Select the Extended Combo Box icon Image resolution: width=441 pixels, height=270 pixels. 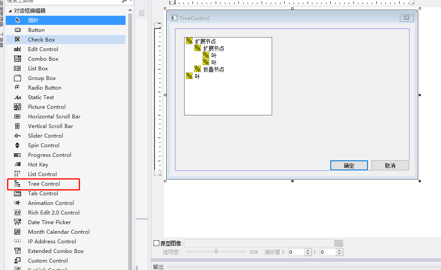click(x=17, y=251)
